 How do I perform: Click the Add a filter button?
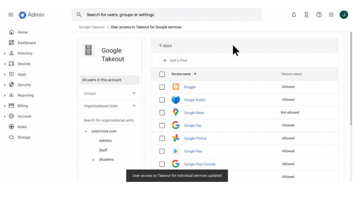(x=175, y=60)
